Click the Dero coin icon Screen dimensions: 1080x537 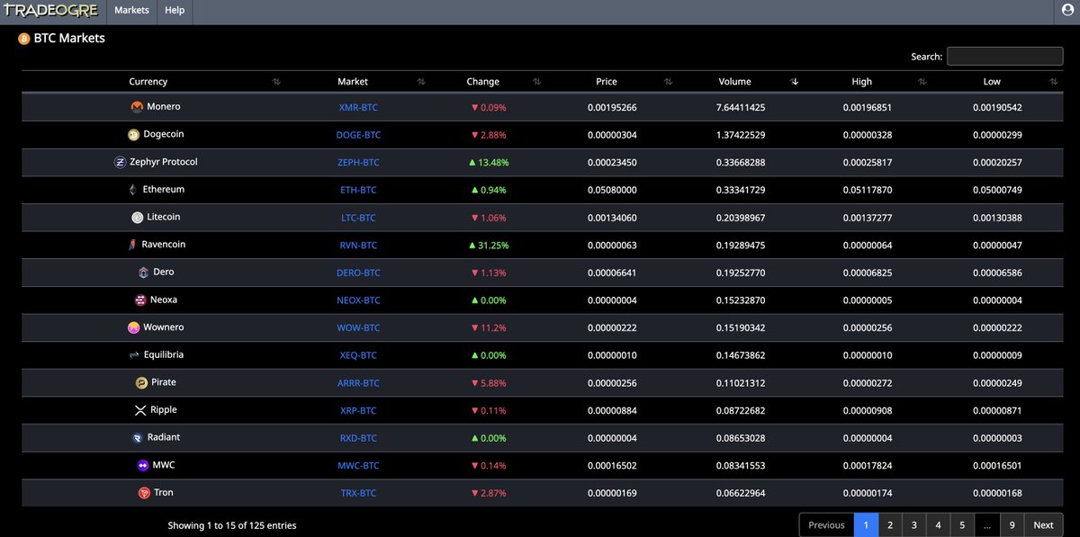[x=143, y=273]
